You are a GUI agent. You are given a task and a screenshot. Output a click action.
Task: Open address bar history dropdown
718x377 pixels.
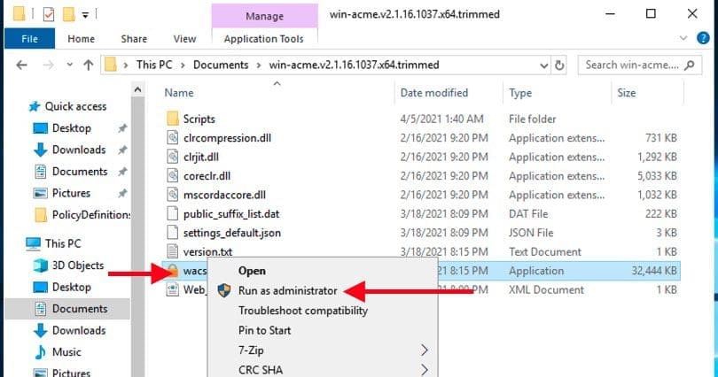[x=541, y=65]
